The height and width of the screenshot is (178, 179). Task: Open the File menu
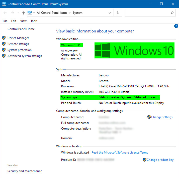5,21
